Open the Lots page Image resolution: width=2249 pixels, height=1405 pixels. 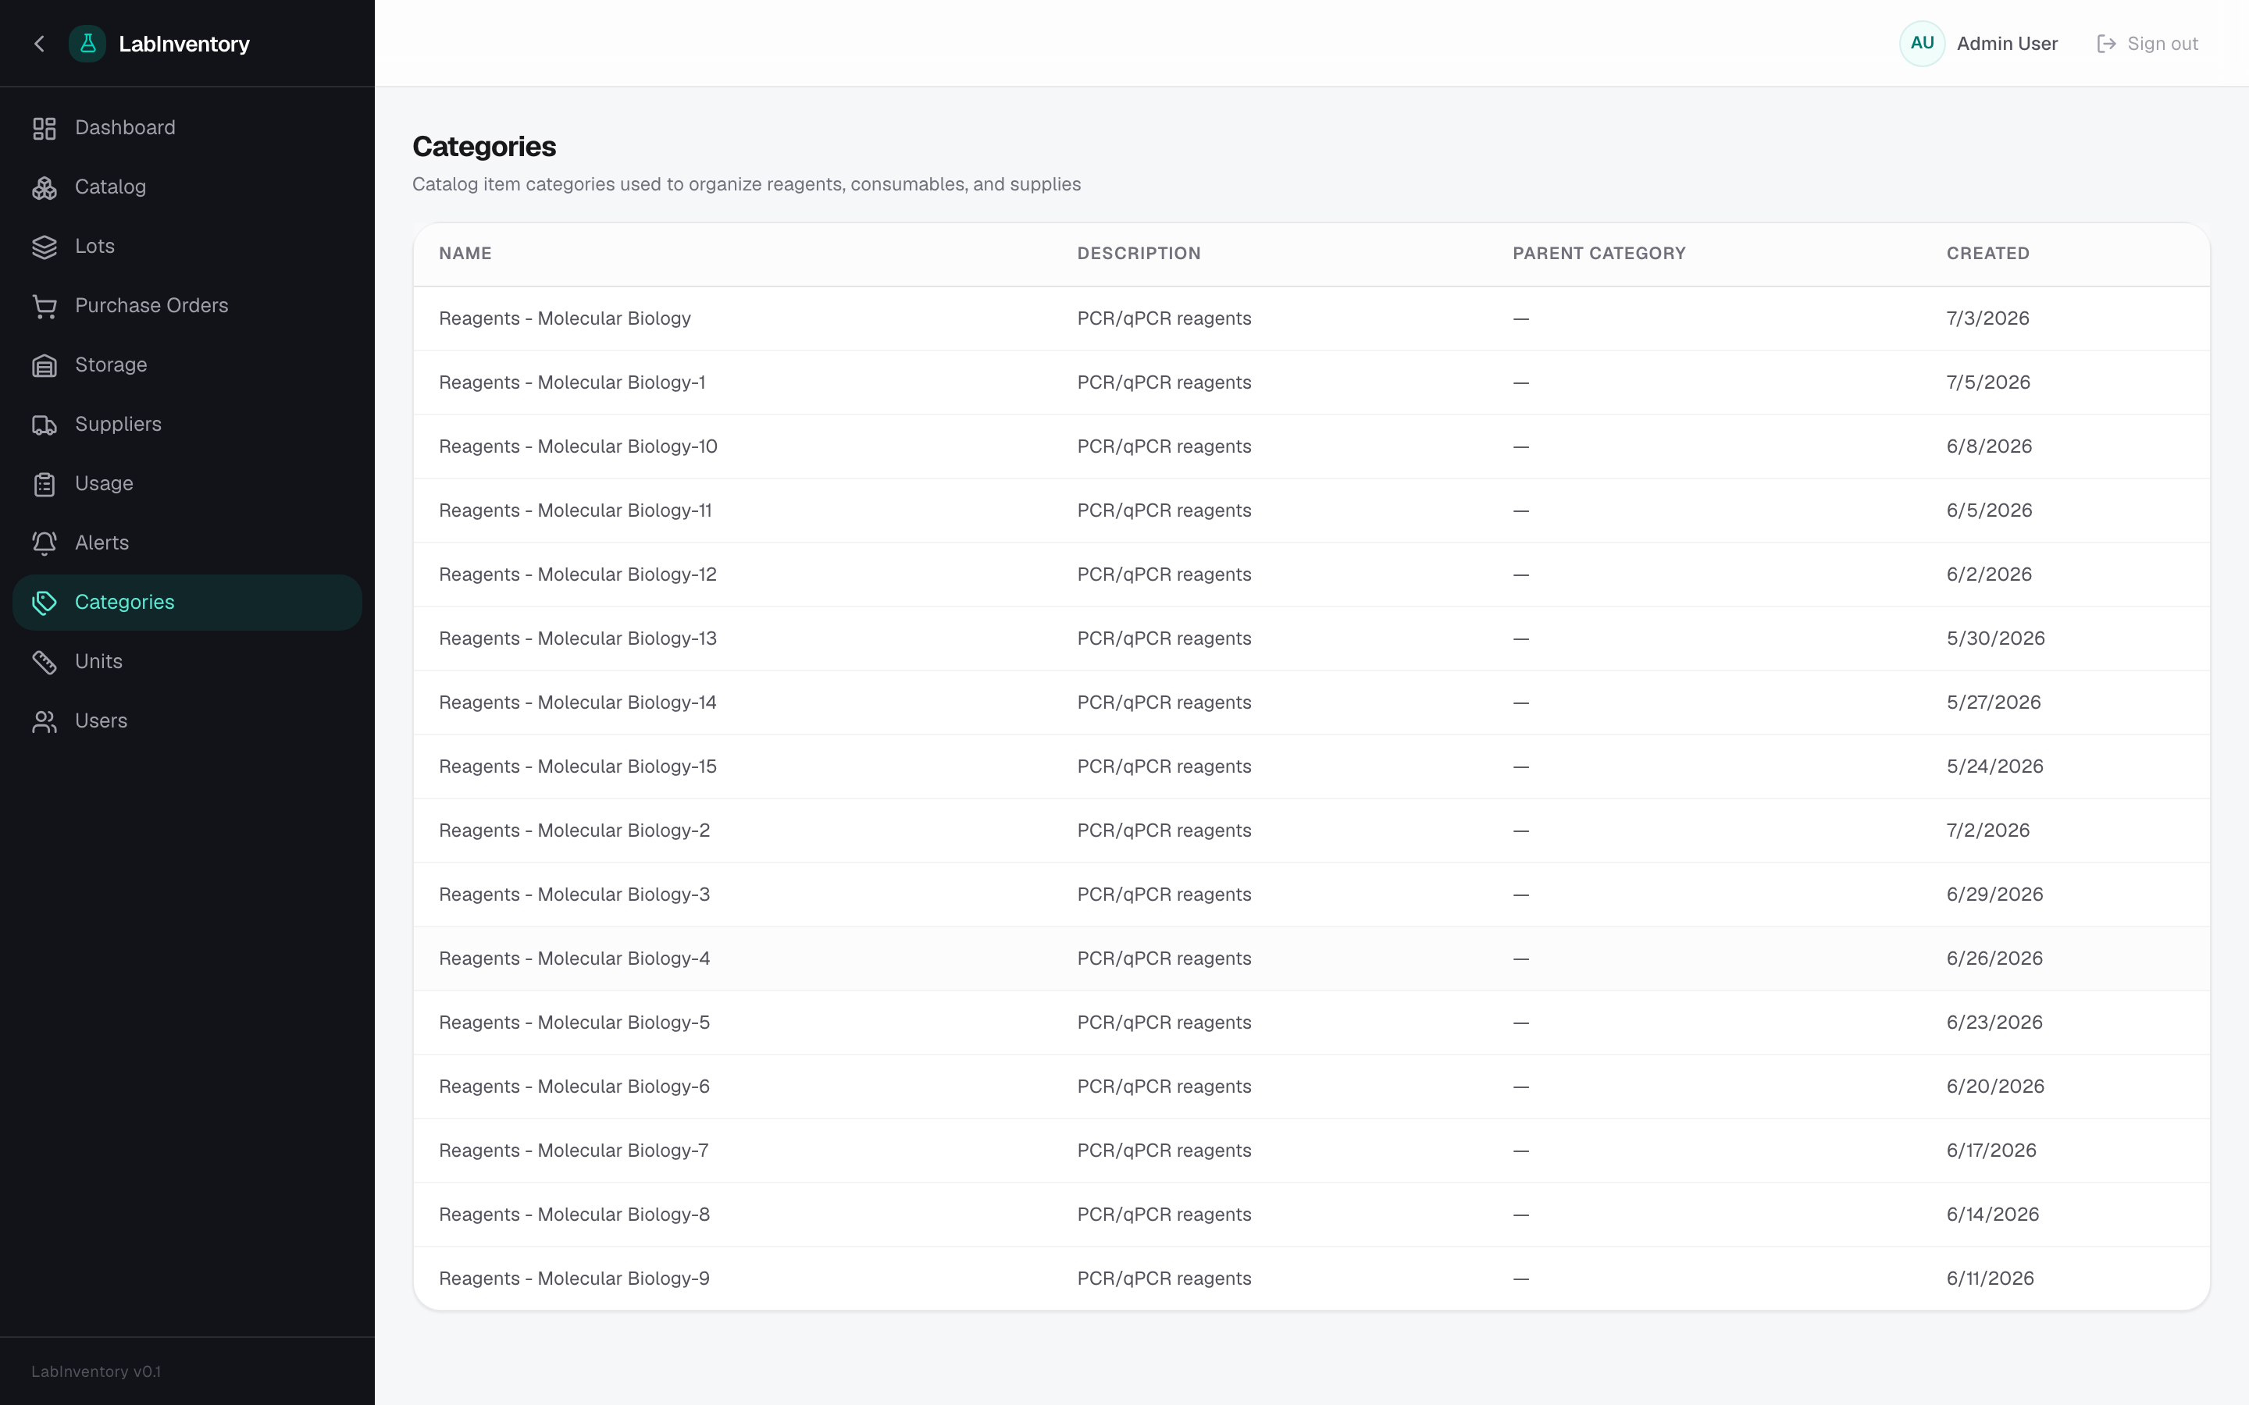click(187, 247)
